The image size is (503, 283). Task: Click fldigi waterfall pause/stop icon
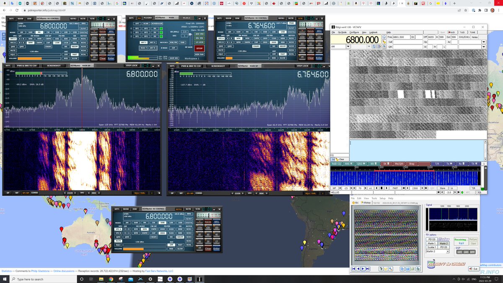click(x=381, y=188)
